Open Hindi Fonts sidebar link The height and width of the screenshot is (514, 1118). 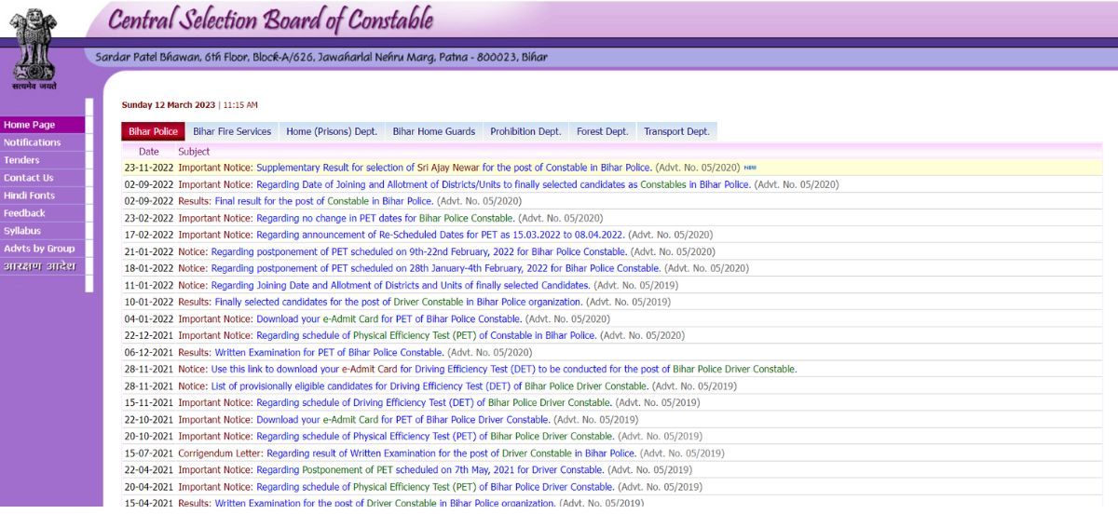42,196
